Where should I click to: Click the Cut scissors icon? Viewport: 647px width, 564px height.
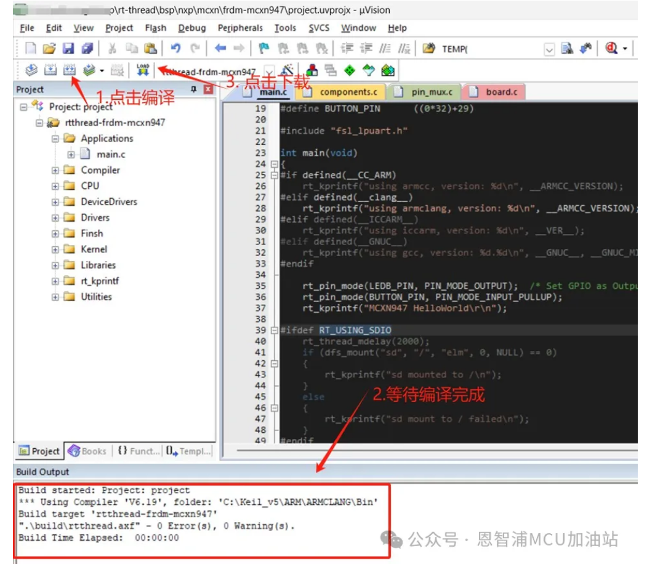[112, 49]
